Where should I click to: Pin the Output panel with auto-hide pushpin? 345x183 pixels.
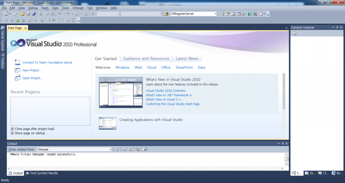283,143
